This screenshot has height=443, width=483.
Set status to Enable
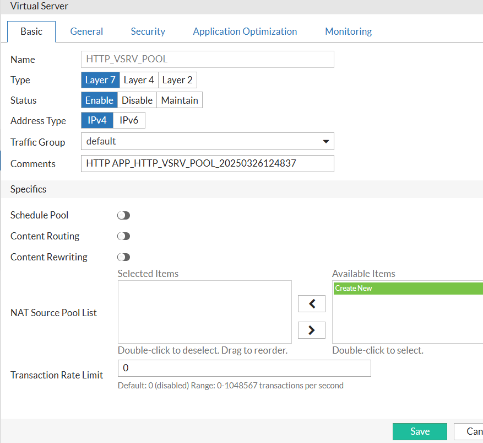[x=99, y=100]
